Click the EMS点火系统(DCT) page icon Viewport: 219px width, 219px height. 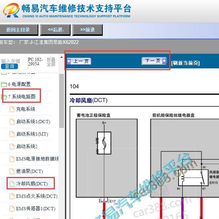(x=12, y=196)
